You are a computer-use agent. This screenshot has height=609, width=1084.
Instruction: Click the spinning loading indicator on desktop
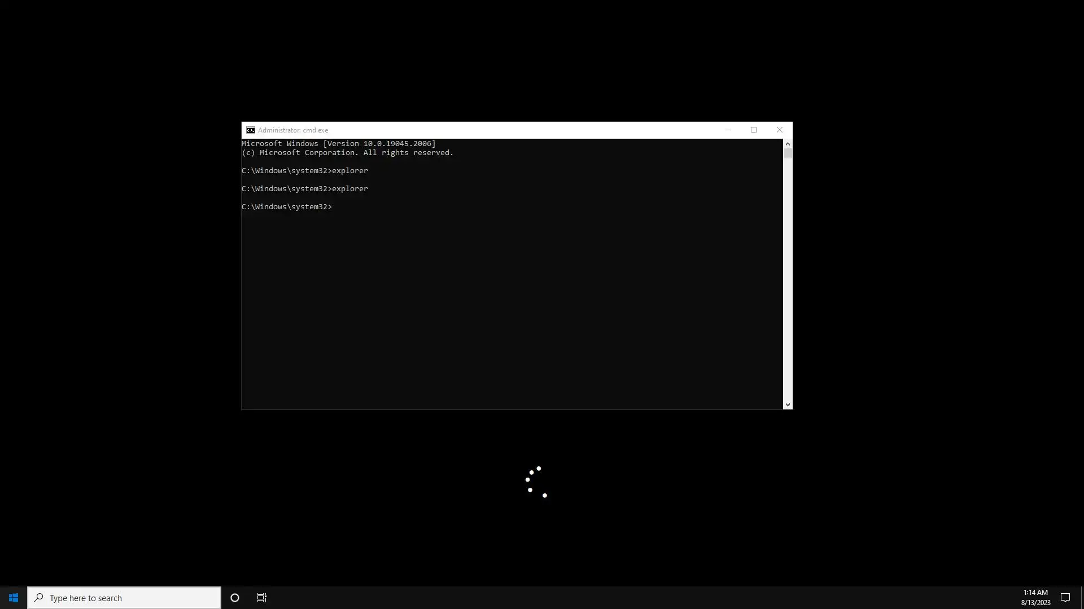536,482
